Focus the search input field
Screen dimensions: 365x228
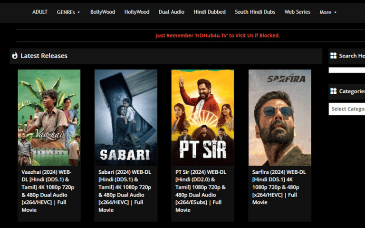(x=347, y=70)
